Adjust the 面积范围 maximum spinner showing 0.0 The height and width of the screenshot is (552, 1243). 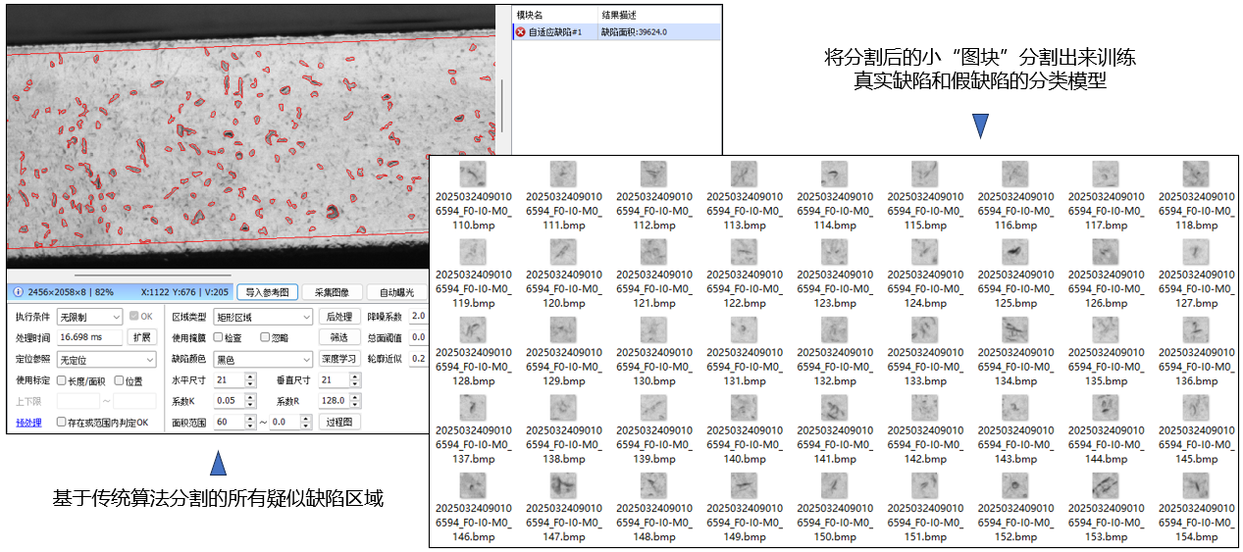pos(291,422)
